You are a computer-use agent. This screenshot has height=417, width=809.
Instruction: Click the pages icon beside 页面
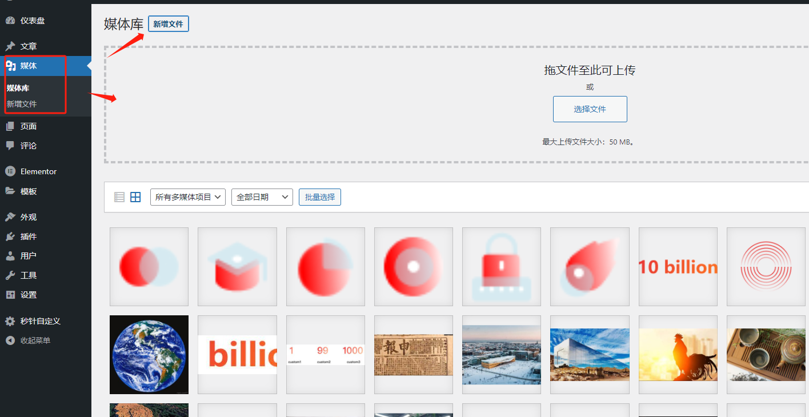[x=10, y=126]
